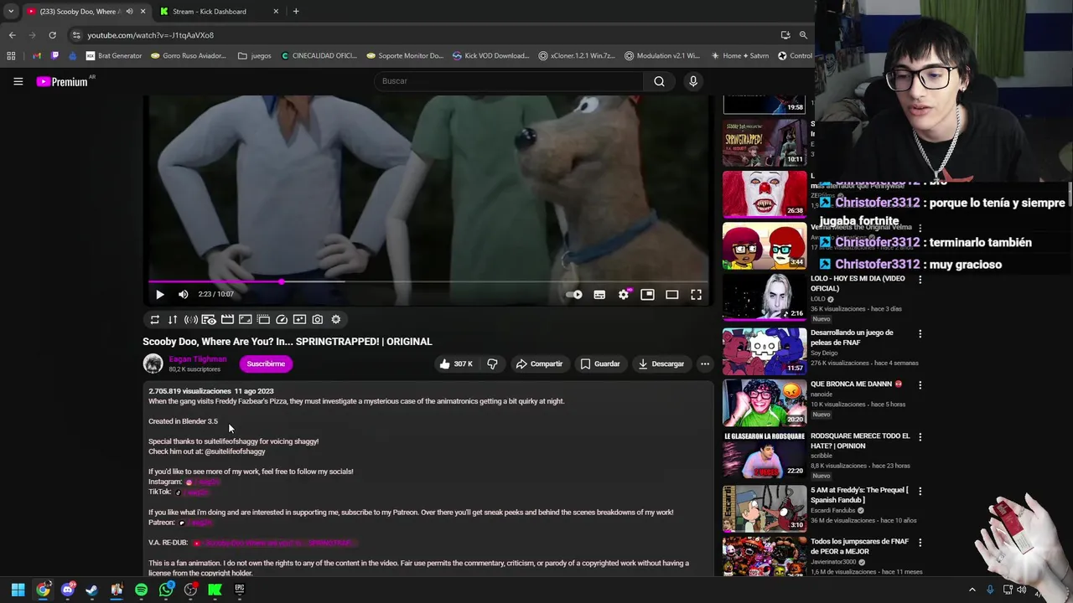Open the playback speed gauge icon

tap(282, 319)
